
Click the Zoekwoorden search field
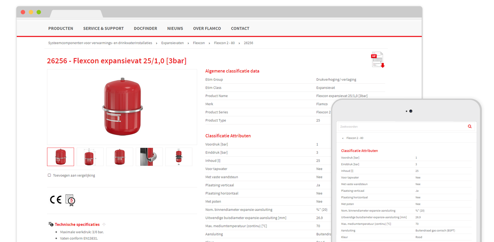coord(407,127)
